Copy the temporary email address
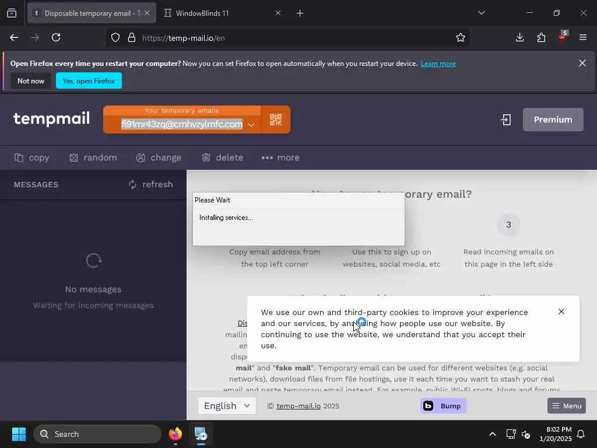Image resolution: width=597 pixels, height=448 pixels. (31, 157)
